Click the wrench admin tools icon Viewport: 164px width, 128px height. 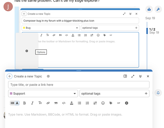pos(158,9)
